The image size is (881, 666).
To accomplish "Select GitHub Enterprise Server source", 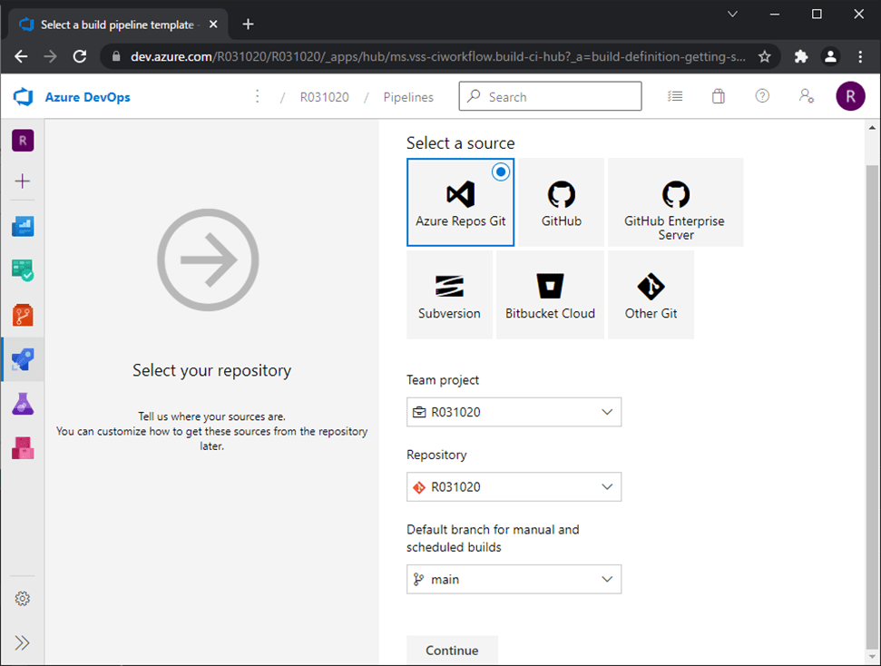I will (675, 202).
